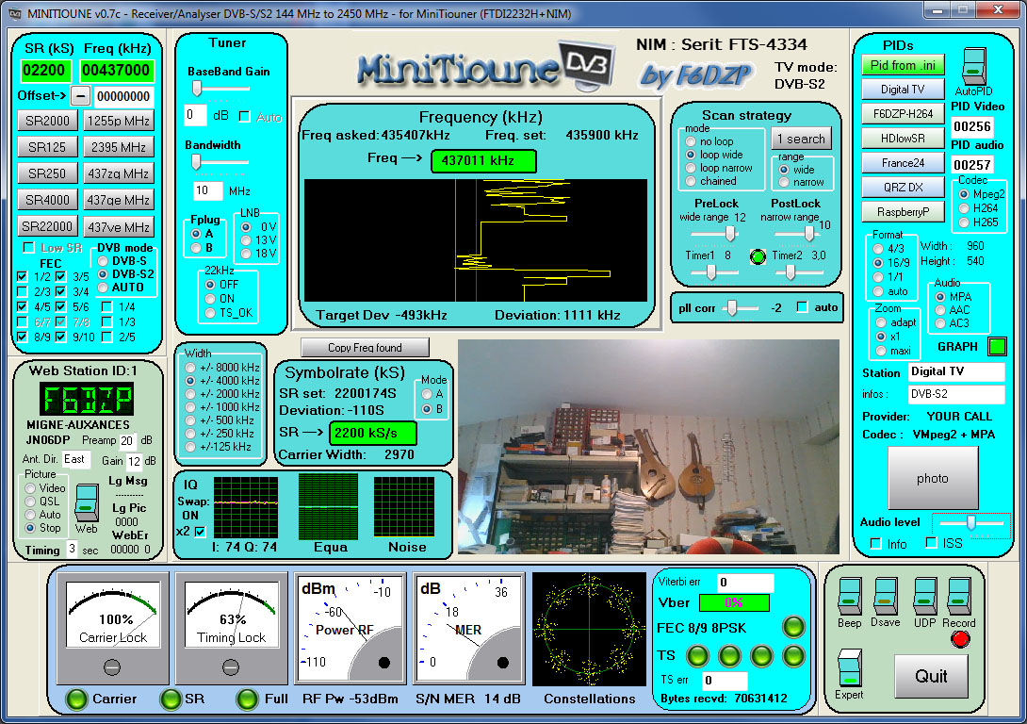This screenshot has width=1027, height=724.
Task: Select 4/3 format radio button
Action: [x=878, y=249]
